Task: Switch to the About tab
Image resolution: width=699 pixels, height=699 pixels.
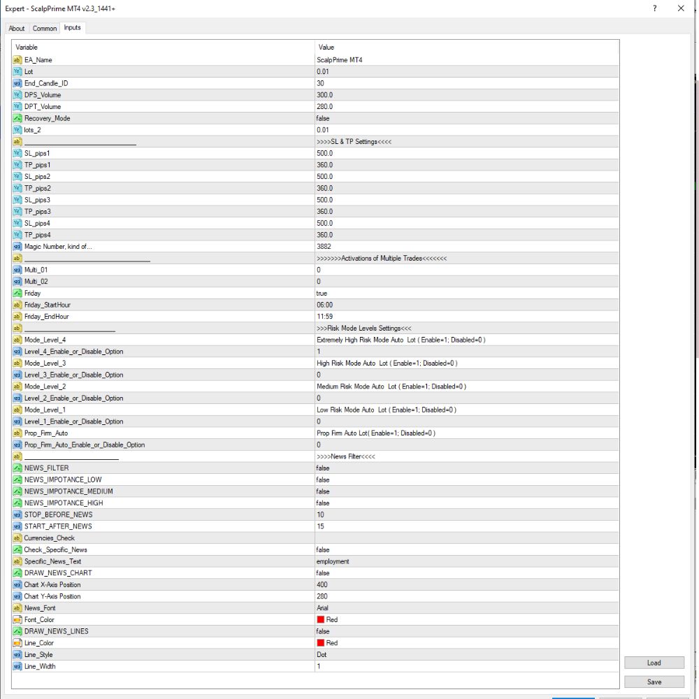Action: coord(17,28)
